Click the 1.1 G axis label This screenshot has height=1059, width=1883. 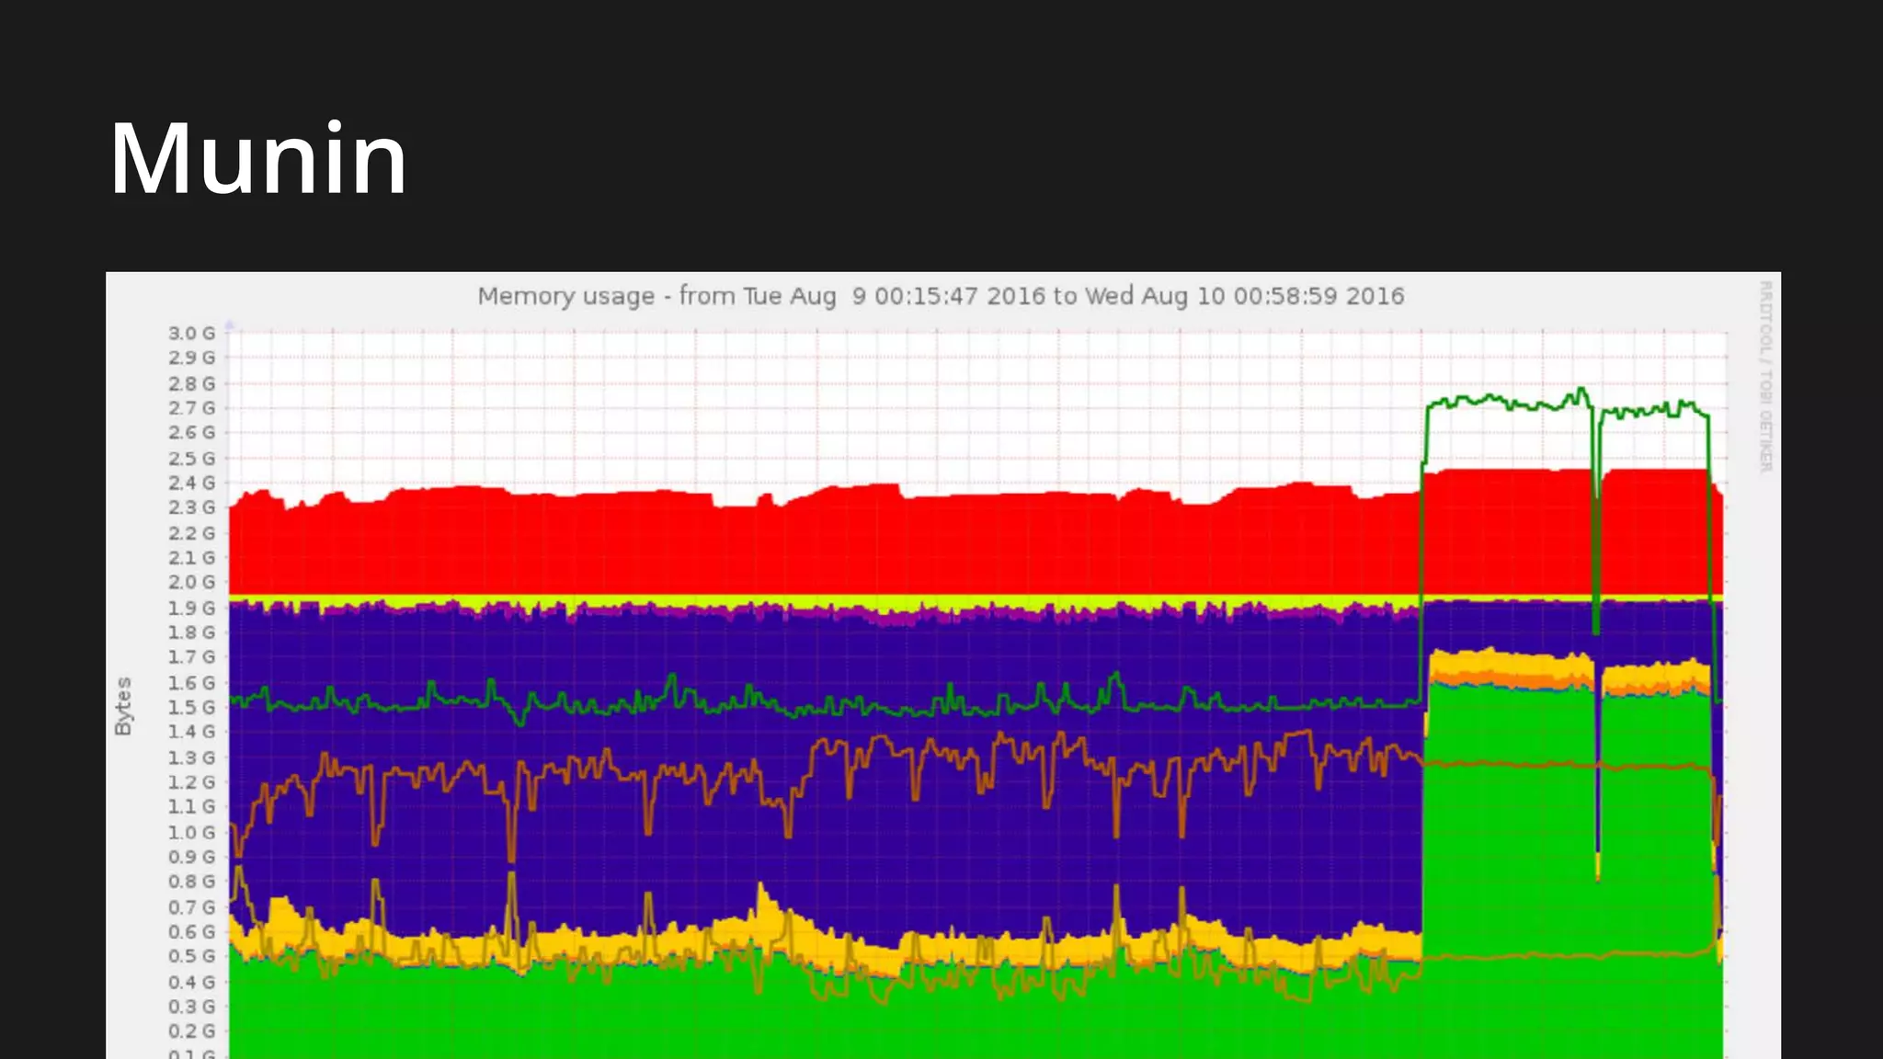(x=191, y=807)
